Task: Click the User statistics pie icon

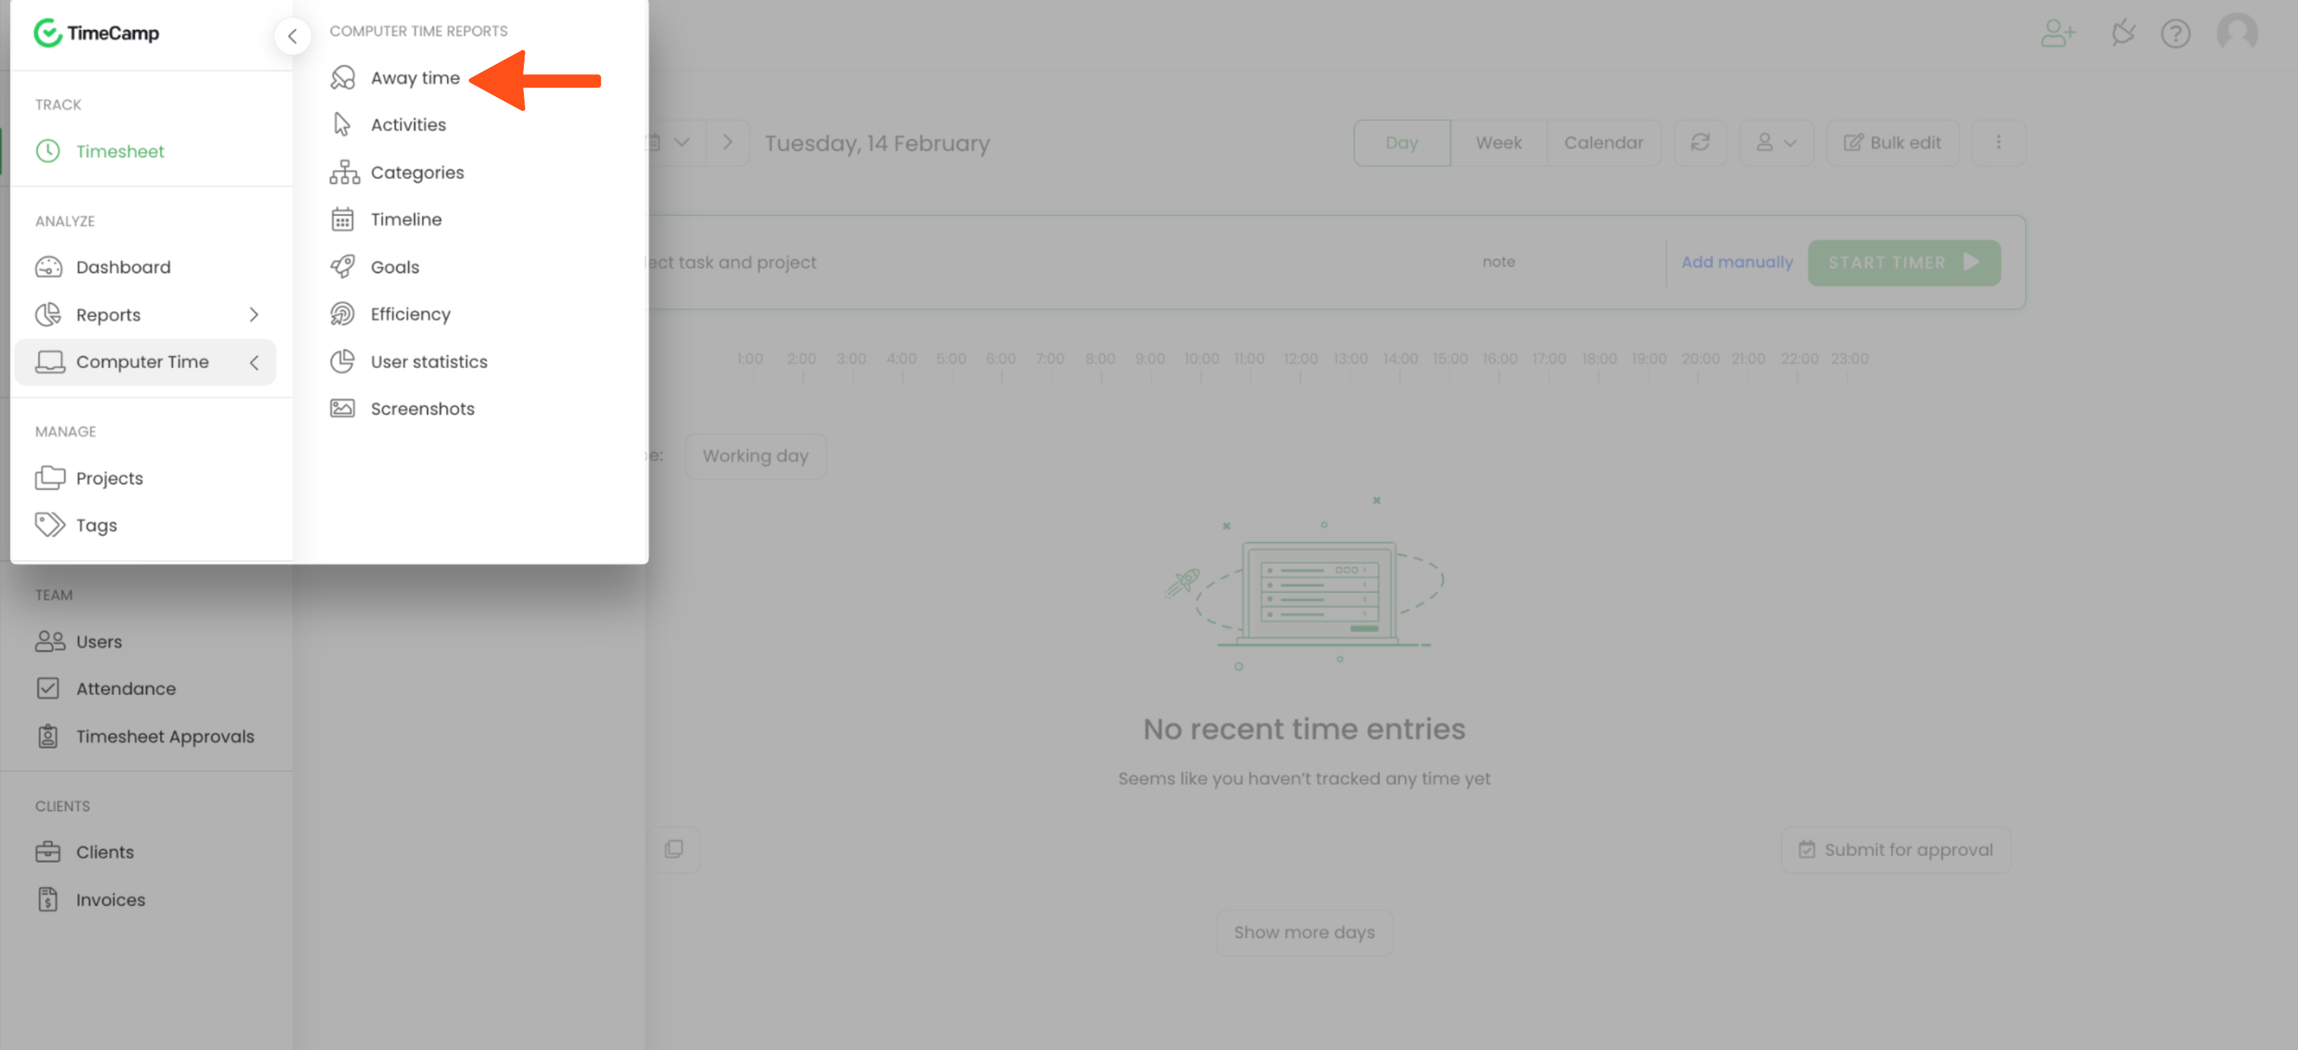Action: [343, 361]
